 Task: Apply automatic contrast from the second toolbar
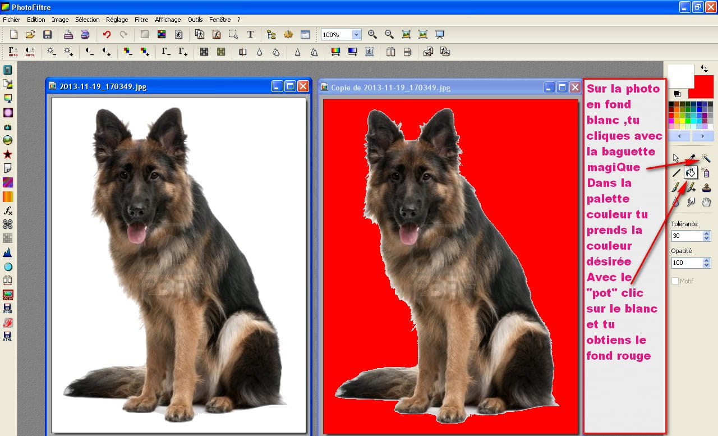click(x=30, y=52)
